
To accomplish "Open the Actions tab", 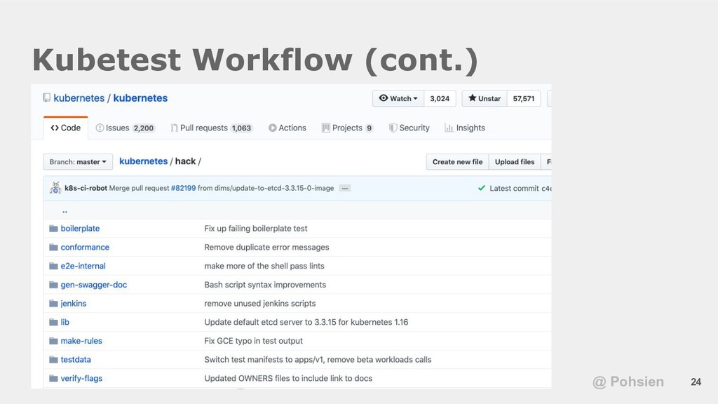I will (x=287, y=128).
